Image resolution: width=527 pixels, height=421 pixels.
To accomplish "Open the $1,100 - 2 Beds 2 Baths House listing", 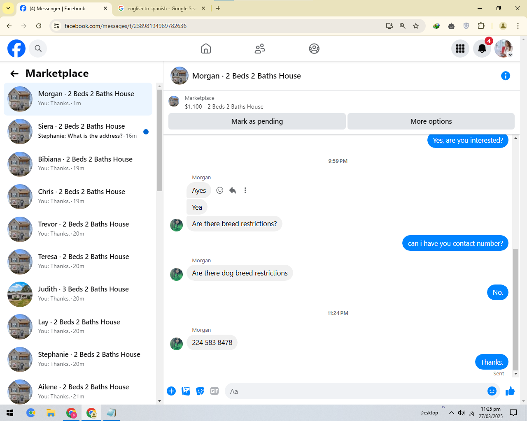I will click(224, 106).
